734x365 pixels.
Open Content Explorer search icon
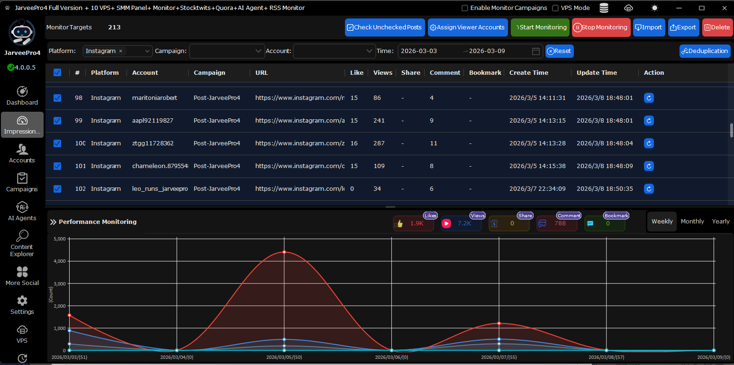coord(22,236)
